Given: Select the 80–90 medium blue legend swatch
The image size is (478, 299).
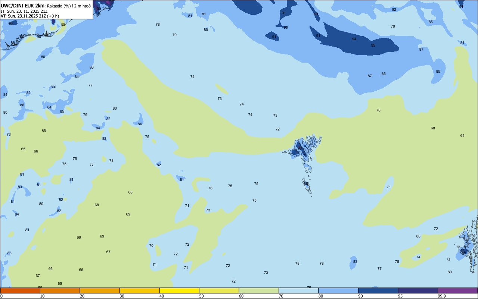Looking at the screenshot, I should (338, 290).
